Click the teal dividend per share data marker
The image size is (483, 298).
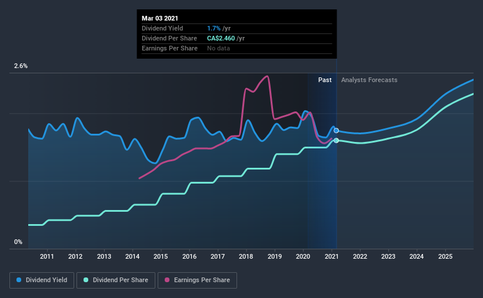(337, 140)
